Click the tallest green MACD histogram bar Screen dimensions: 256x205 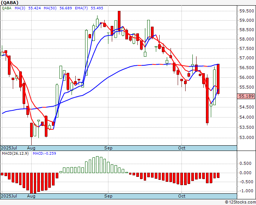click(97, 164)
